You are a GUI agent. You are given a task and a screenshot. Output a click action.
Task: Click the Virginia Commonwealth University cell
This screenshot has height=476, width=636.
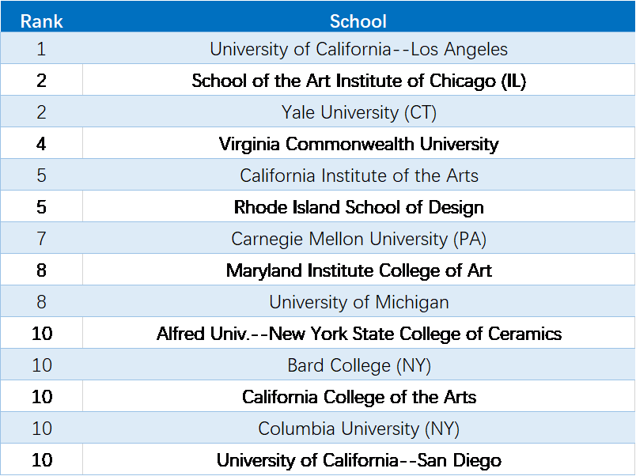coord(358,144)
